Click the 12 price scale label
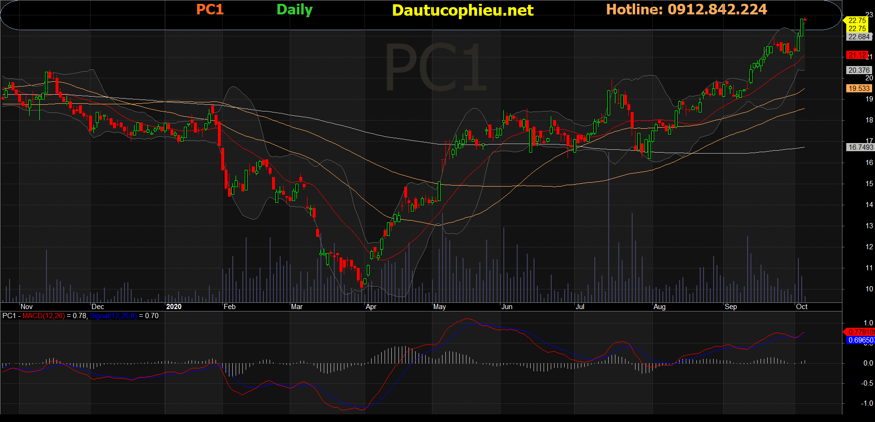 pos(869,247)
